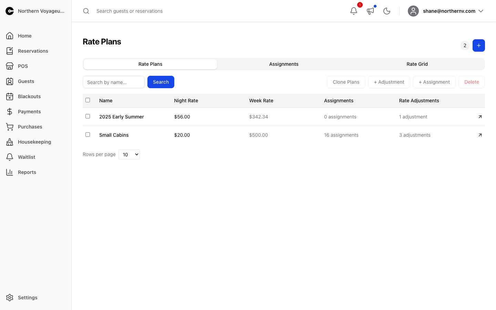Screen dimensions: 496x310
Task: Open 2025 Early Summer details arrow
Action: [480, 117]
